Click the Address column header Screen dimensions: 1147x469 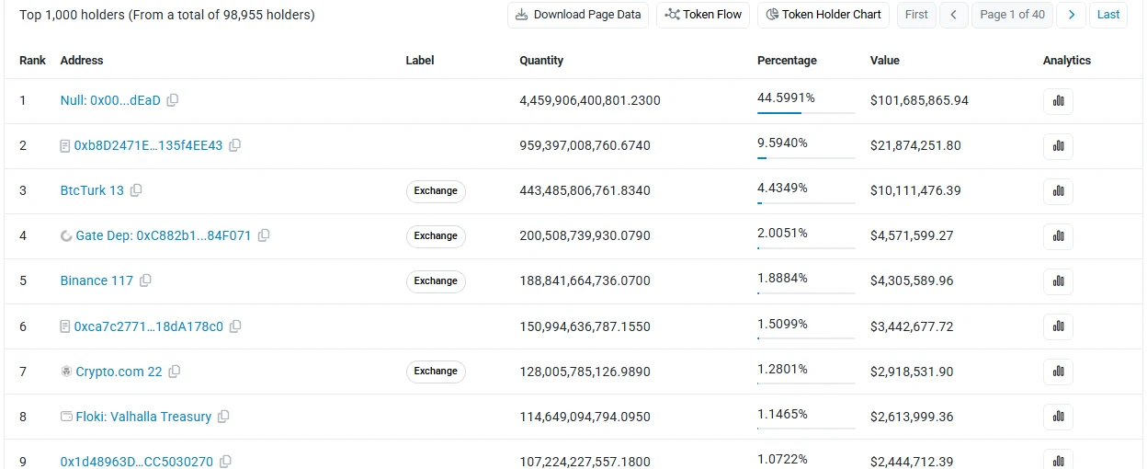pos(82,61)
